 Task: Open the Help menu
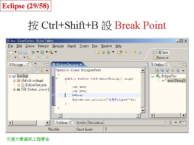click(x=119, y=46)
